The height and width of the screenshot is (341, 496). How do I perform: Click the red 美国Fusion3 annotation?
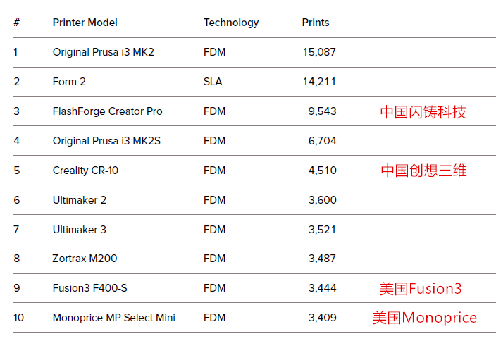[x=421, y=288]
